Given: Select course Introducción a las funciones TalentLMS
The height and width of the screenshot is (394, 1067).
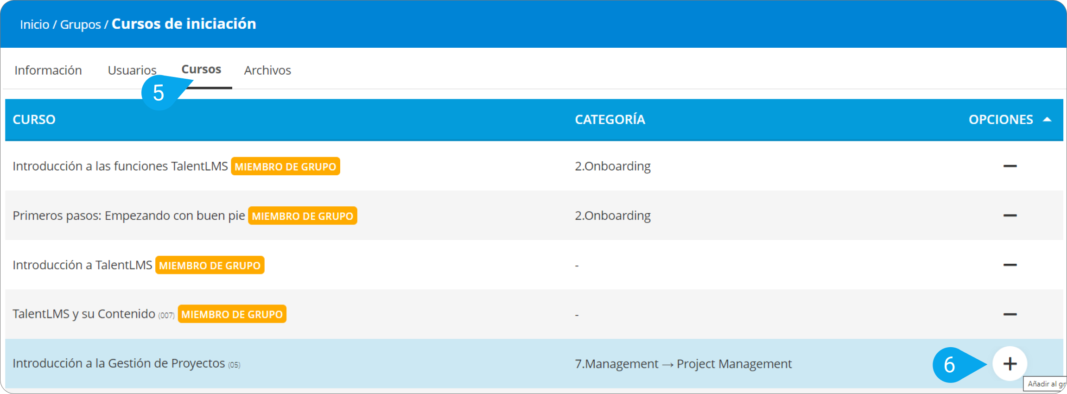Looking at the screenshot, I should [120, 166].
